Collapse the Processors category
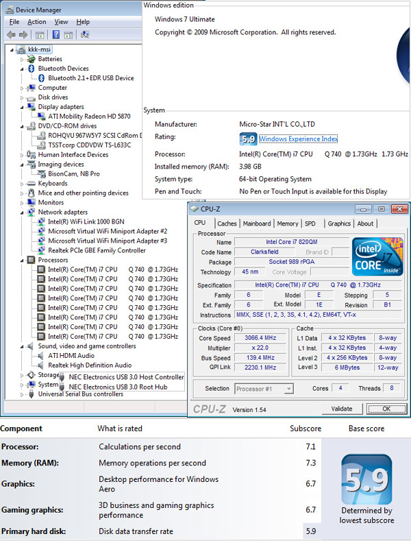 (22, 261)
